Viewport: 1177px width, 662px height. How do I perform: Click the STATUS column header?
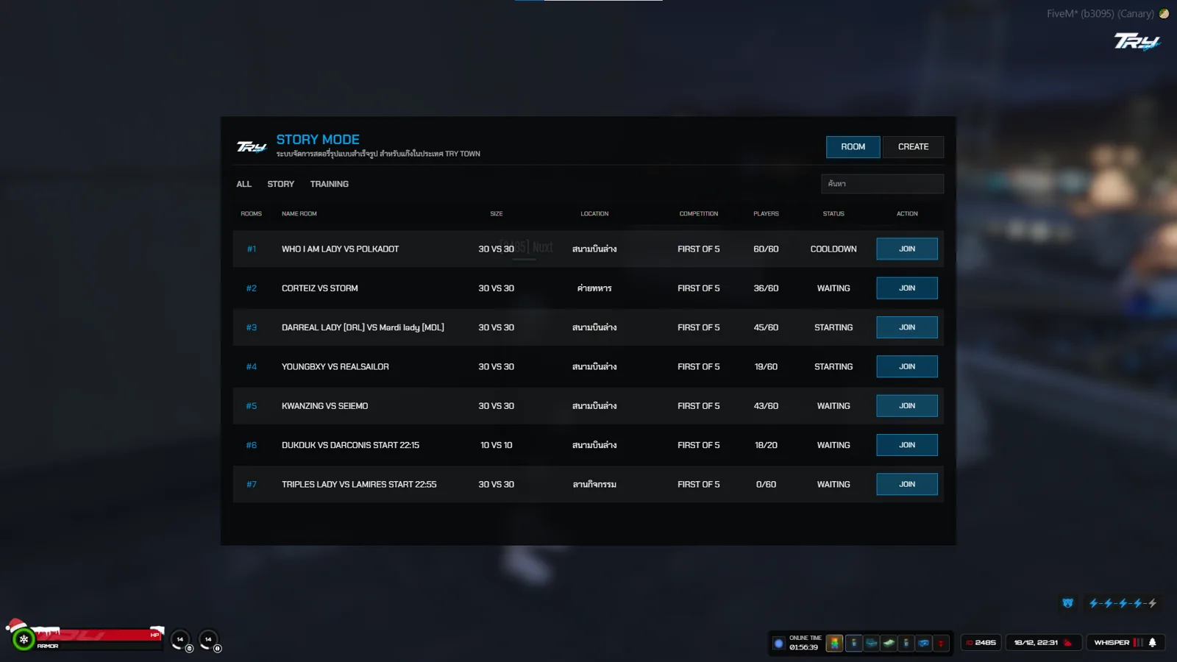click(x=833, y=214)
